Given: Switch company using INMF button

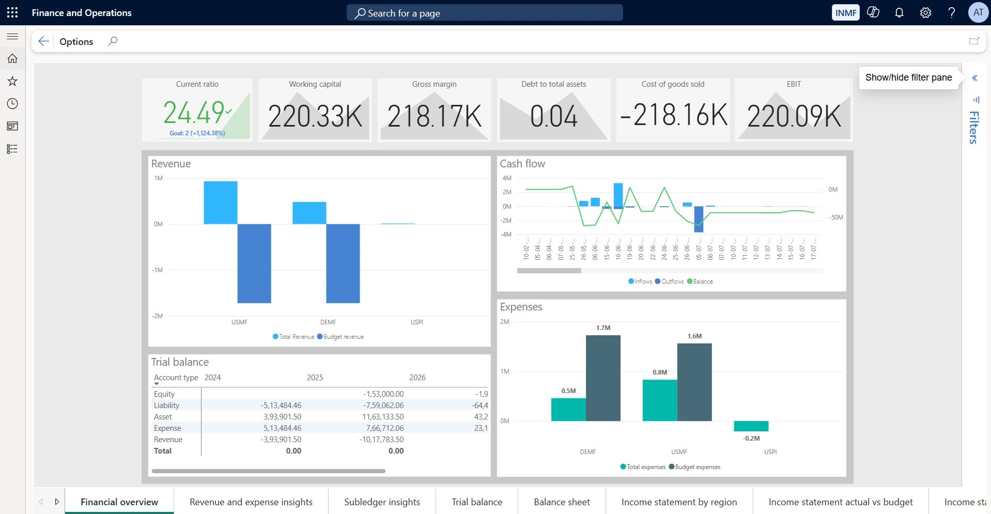Looking at the screenshot, I should pos(846,12).
